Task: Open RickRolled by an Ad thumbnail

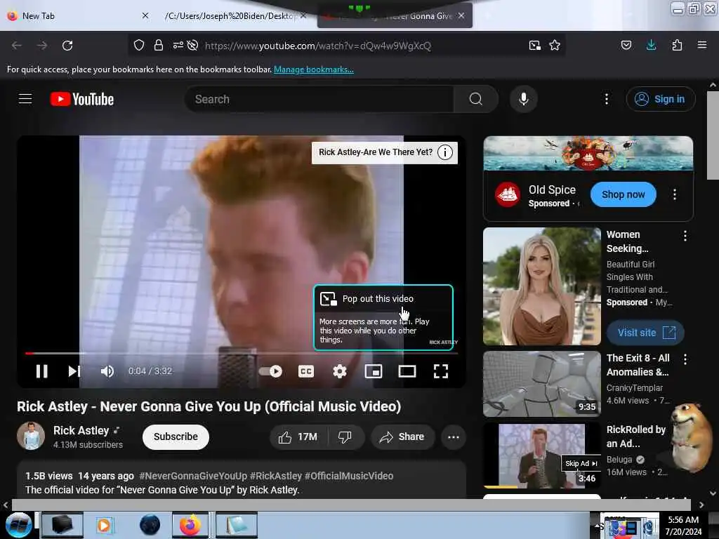Action: pos(541,455)
